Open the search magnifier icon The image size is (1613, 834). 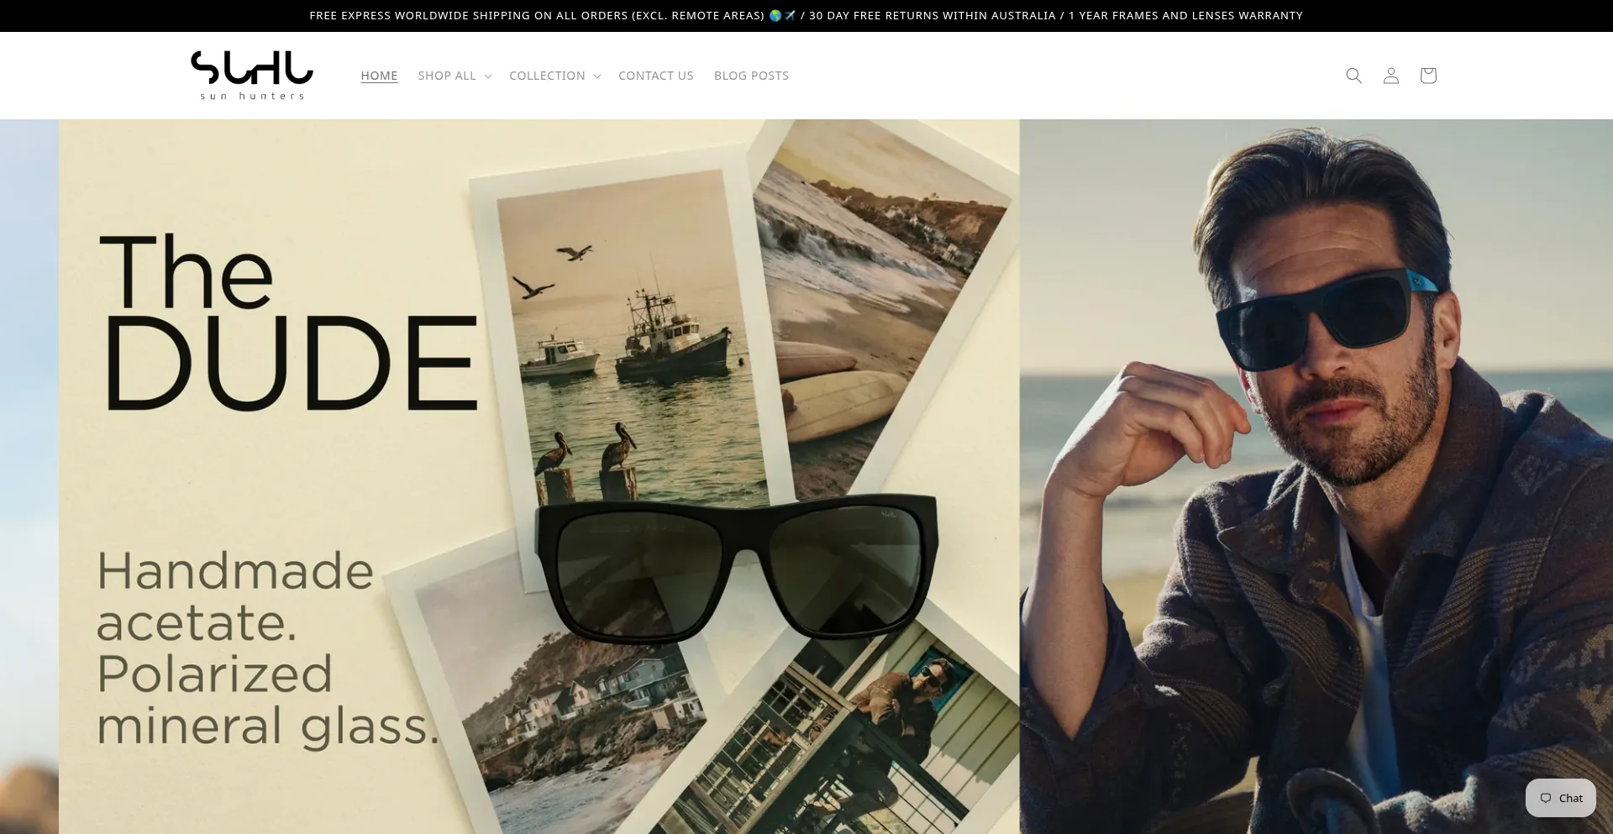coord(1353,76)
